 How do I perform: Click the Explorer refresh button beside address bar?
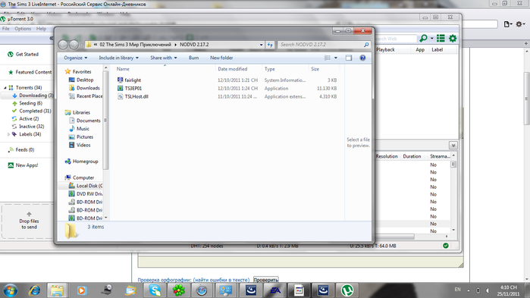[x=270, y=45]
